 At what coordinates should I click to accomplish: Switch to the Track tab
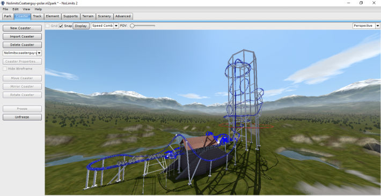click(37, 16)
